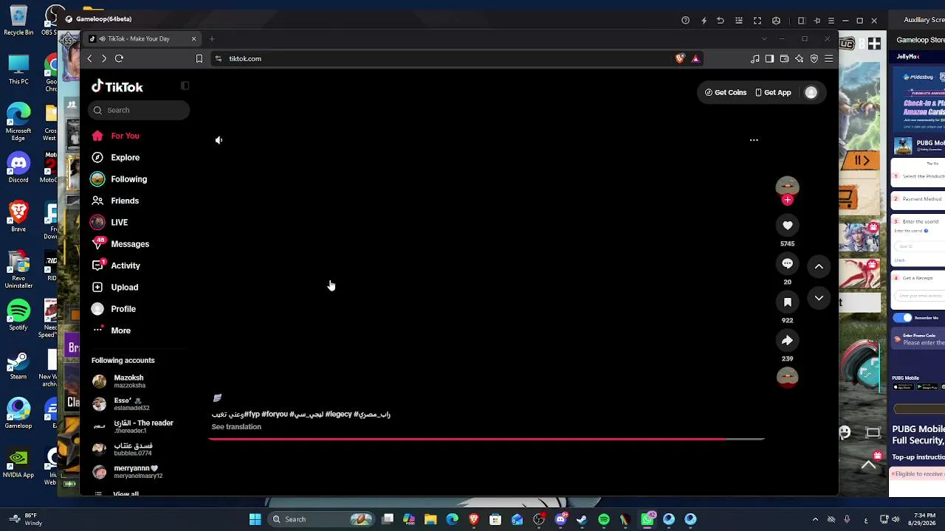Click the taskbar Search box

click(x=320, y=519)
